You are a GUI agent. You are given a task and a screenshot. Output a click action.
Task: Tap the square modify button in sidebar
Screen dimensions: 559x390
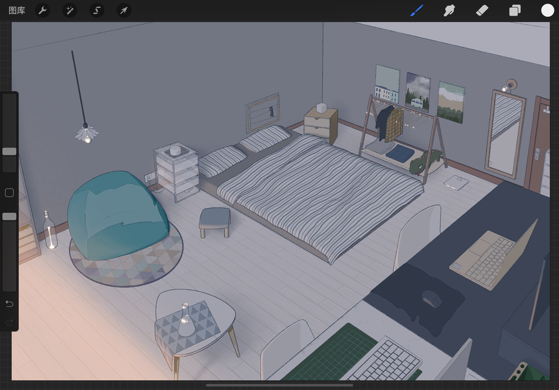point(9,192)
